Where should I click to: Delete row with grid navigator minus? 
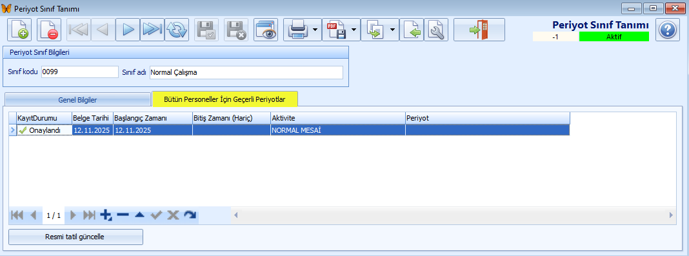tap(123, 215)
